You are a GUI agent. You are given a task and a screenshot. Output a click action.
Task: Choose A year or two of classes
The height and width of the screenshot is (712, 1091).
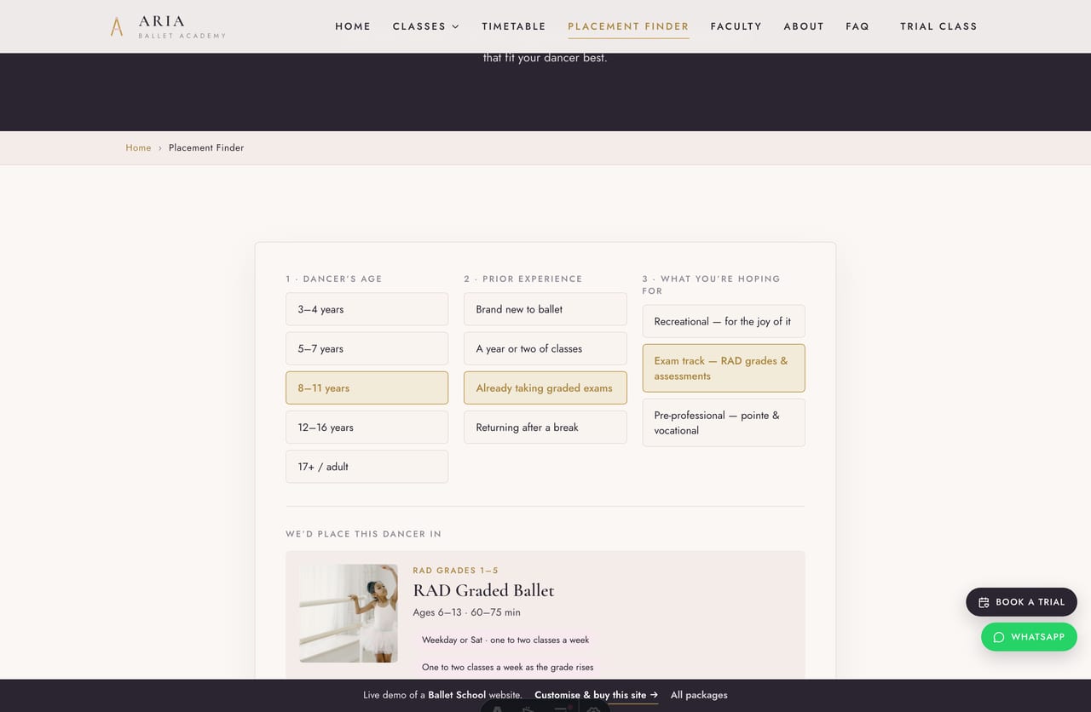click(x=545, y=348)
